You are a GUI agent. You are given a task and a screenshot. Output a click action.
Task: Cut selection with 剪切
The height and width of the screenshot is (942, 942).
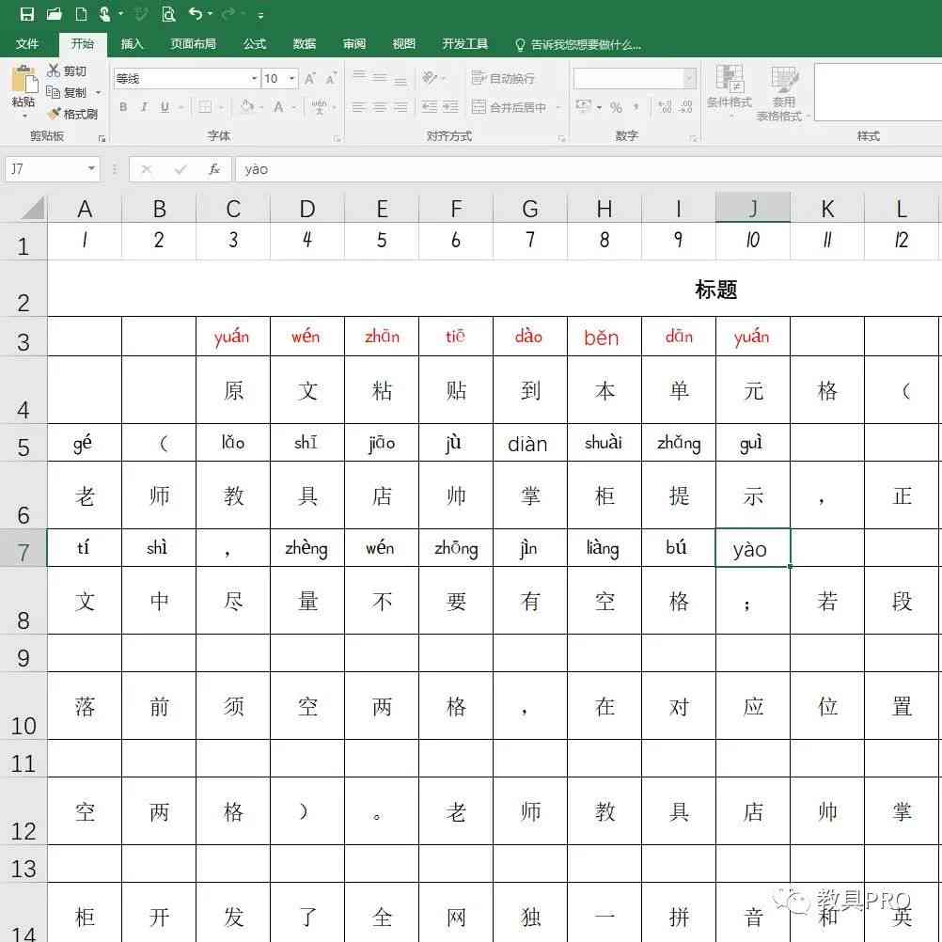[68, 71]
